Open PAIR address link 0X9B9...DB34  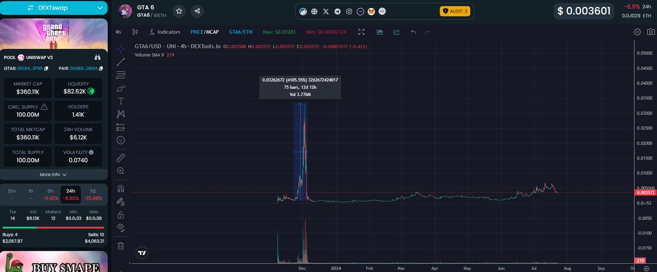[x=83, y=68]
